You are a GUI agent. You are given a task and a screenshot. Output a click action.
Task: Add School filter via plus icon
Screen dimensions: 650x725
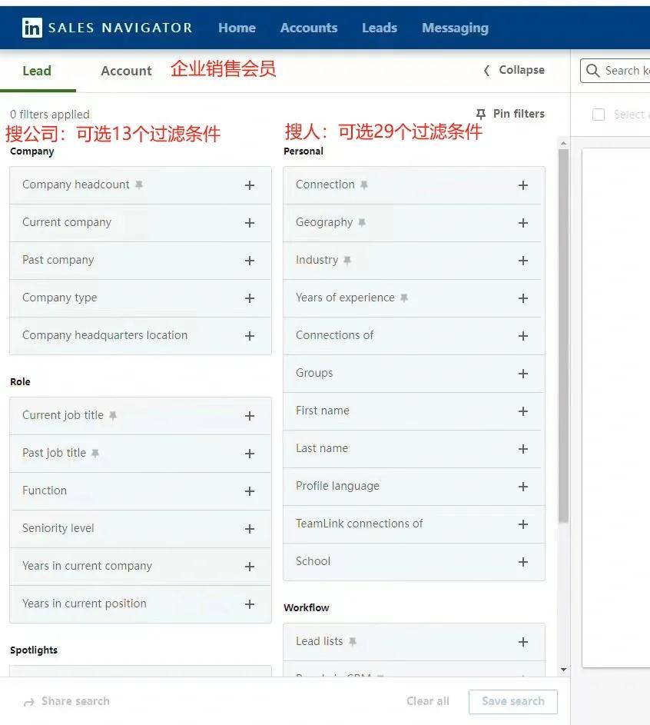pyautogui.click(x=523, y=562)
